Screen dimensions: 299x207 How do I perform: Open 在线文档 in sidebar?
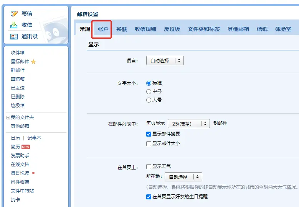[20, 164]
